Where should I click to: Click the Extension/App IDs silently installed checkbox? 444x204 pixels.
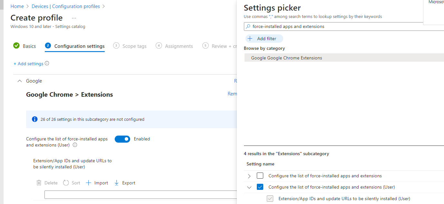(x=270, y=199)
